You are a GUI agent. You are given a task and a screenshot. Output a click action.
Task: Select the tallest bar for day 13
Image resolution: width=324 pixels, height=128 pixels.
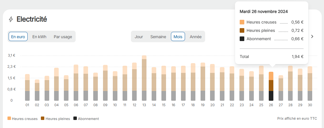coord(144,78)
